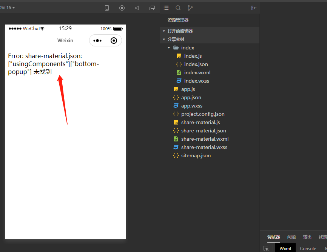
Task: Open the search magnifier icon
Action: pyautogui.click(x=178, y=8)
